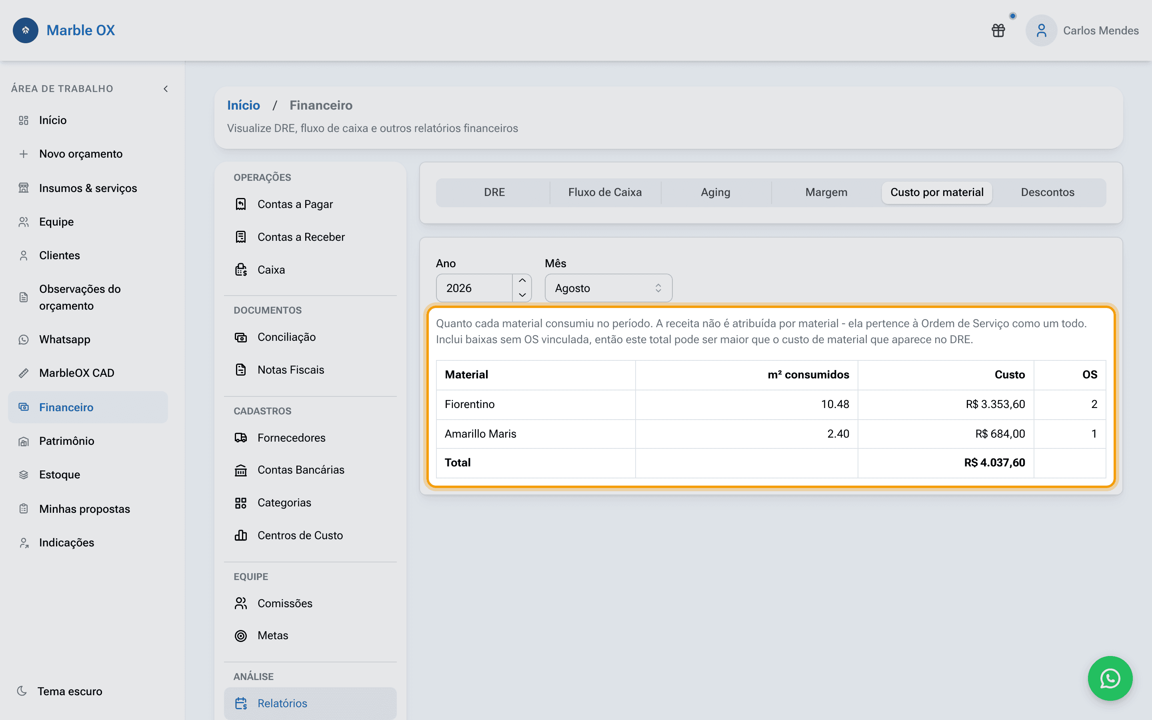Click the Marble OX brand name
The height and width of the screenshot is (720, 1152).
(81, 30)
